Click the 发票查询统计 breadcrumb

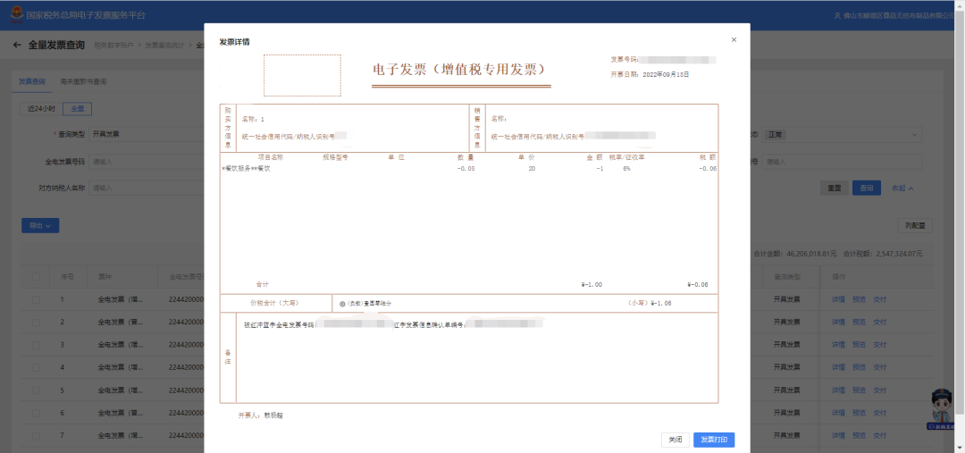pos(165,46)
